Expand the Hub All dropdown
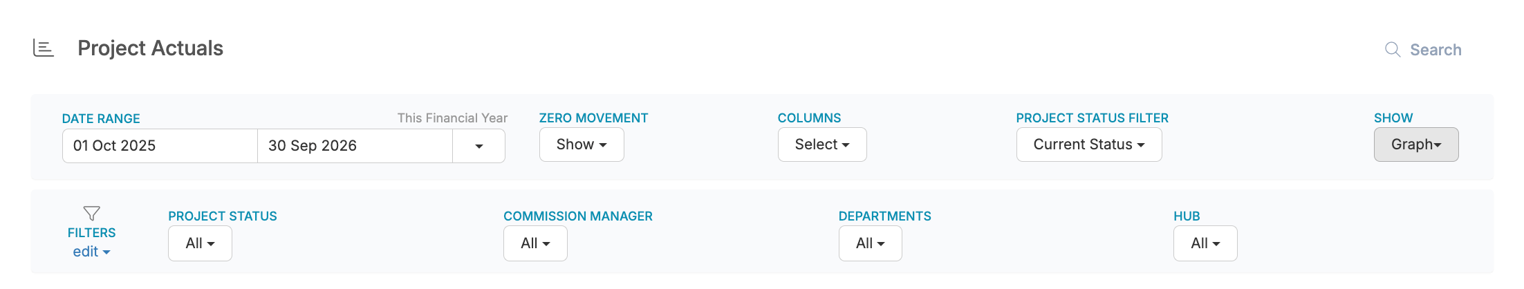1524x289 pixels. point(1205,243)
